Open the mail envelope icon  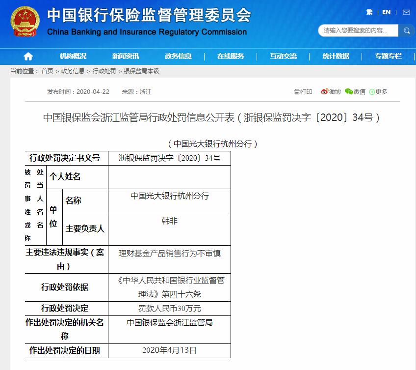(406, 12)
